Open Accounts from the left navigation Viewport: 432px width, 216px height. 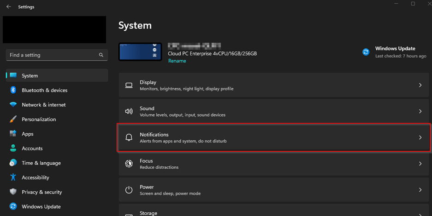(32, 148)
